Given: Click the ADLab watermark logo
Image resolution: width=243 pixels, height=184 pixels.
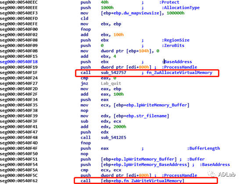Looking at the screenshot, I should pyautogui.click(x=222, y=174).
